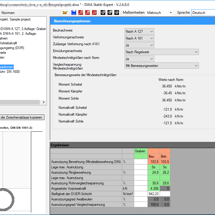Expand the Vergleichsspannung Mindestschnittgrößen dropdown
The image size is (215, 215).
point(162,66)
